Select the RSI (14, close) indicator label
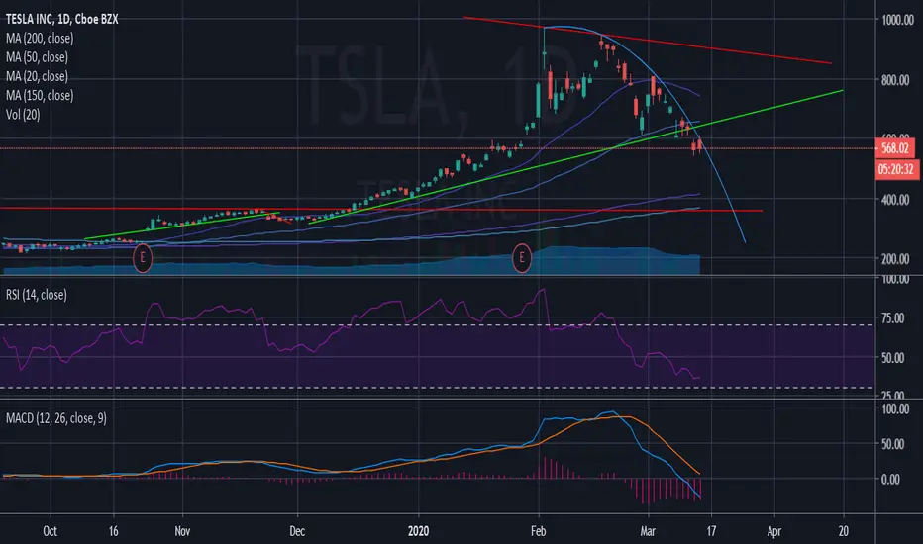923x544 pixels. point(37,295)
